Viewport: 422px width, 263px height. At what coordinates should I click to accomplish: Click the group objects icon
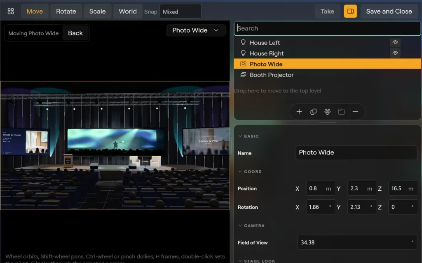(327, 112)
